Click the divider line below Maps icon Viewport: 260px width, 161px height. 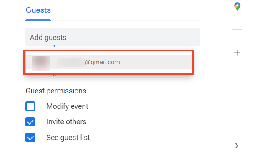[x=237, y=29]
